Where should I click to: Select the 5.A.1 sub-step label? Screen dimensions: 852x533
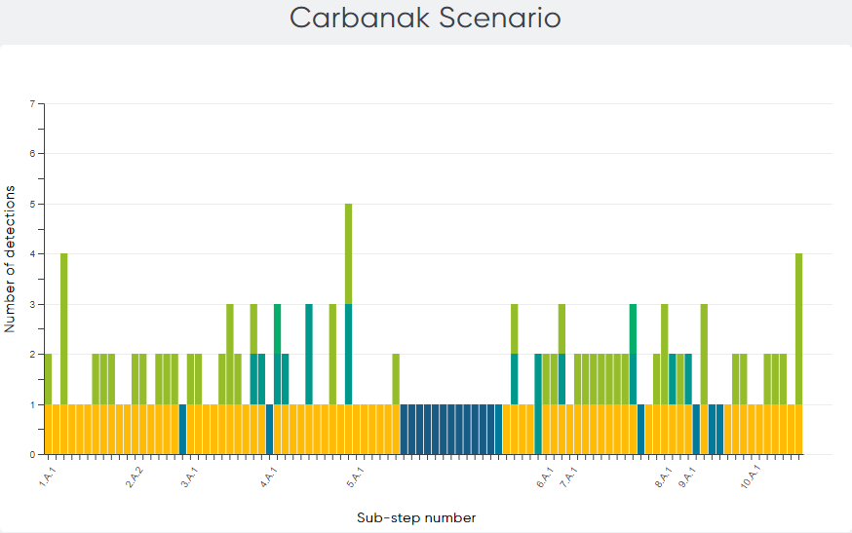[355, 476]
